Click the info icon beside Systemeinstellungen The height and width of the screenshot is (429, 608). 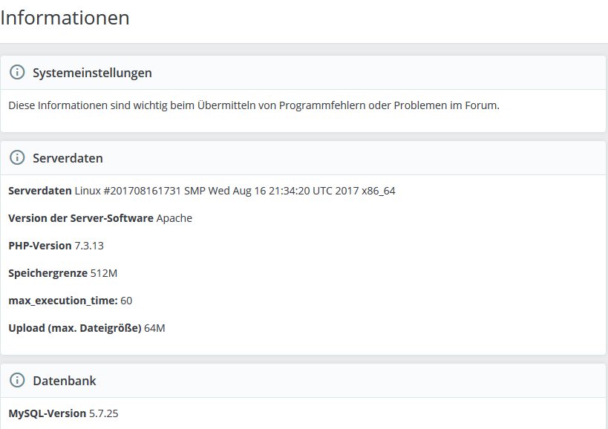tap(17, 73)
